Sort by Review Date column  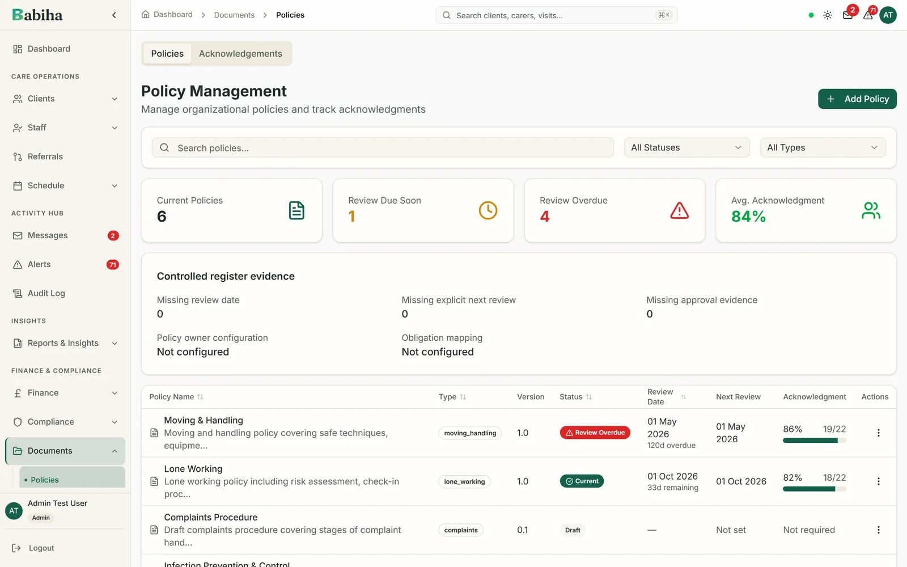point(667,397)
